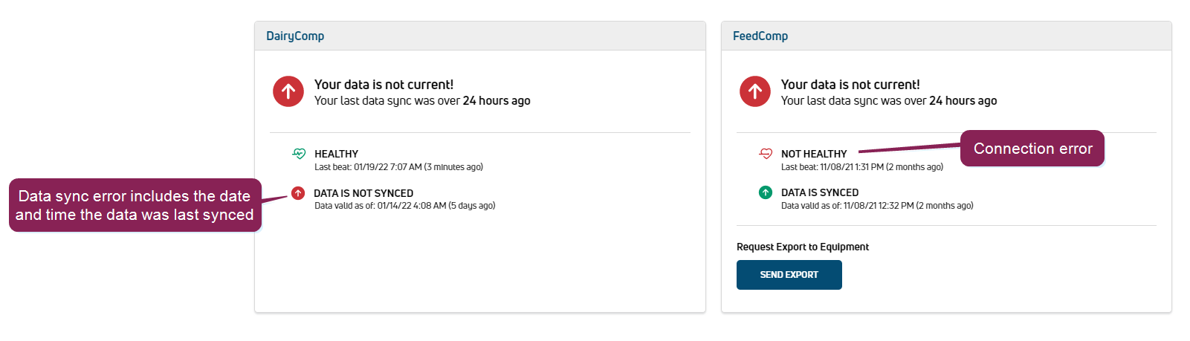The width and height of the screenshot is (1190, 341).
Task: Click the Connection error callout
Action: (x=1032, y=149)
